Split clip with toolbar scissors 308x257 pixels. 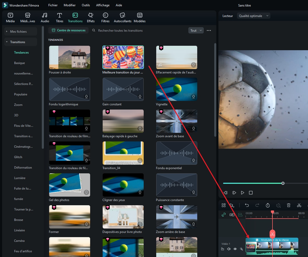click(299, 205)
